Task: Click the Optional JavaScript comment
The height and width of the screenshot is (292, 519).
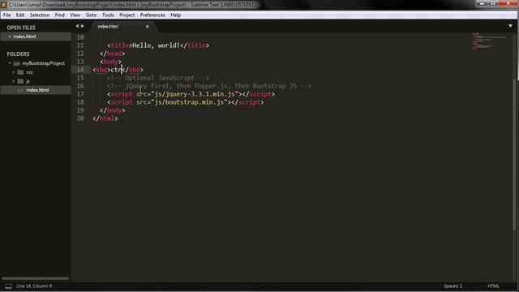Action: tap(158, 78)
